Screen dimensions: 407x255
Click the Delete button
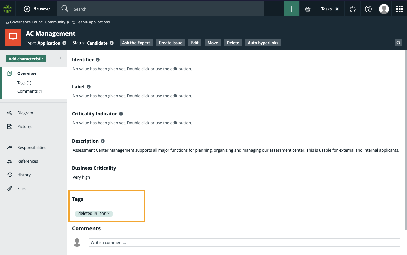tap(233, 42)
